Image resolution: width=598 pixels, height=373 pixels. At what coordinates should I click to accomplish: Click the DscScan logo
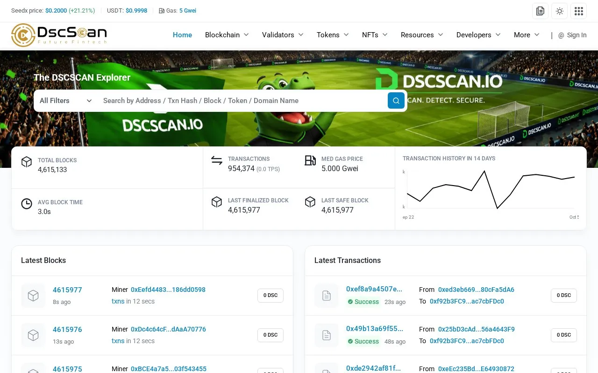tap(59, 35)
